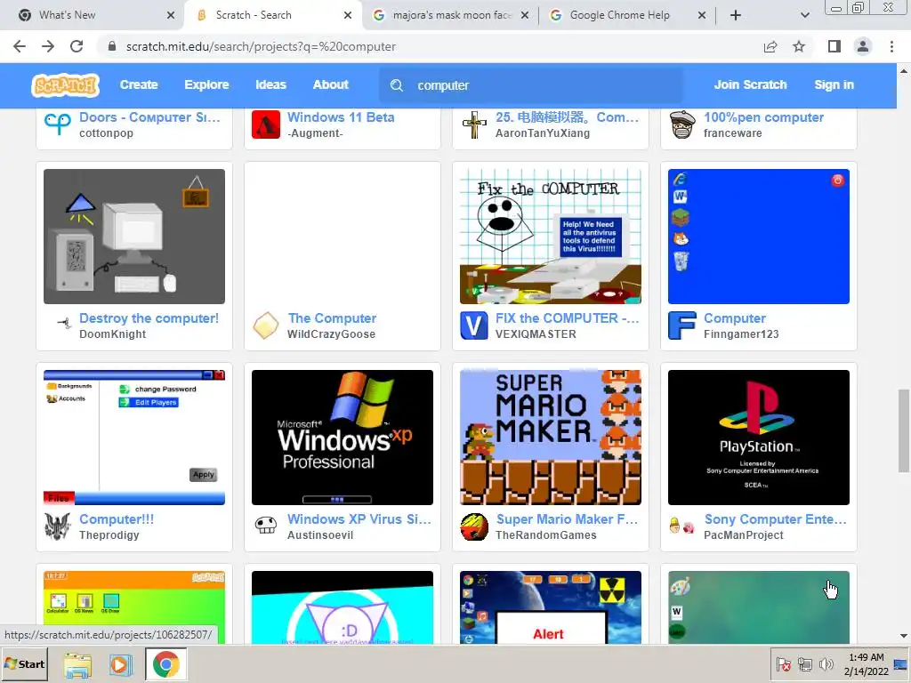Reload the page with the refresh icon
The image size is (911, 683).
pyautogui.click(x=77, y=46)
